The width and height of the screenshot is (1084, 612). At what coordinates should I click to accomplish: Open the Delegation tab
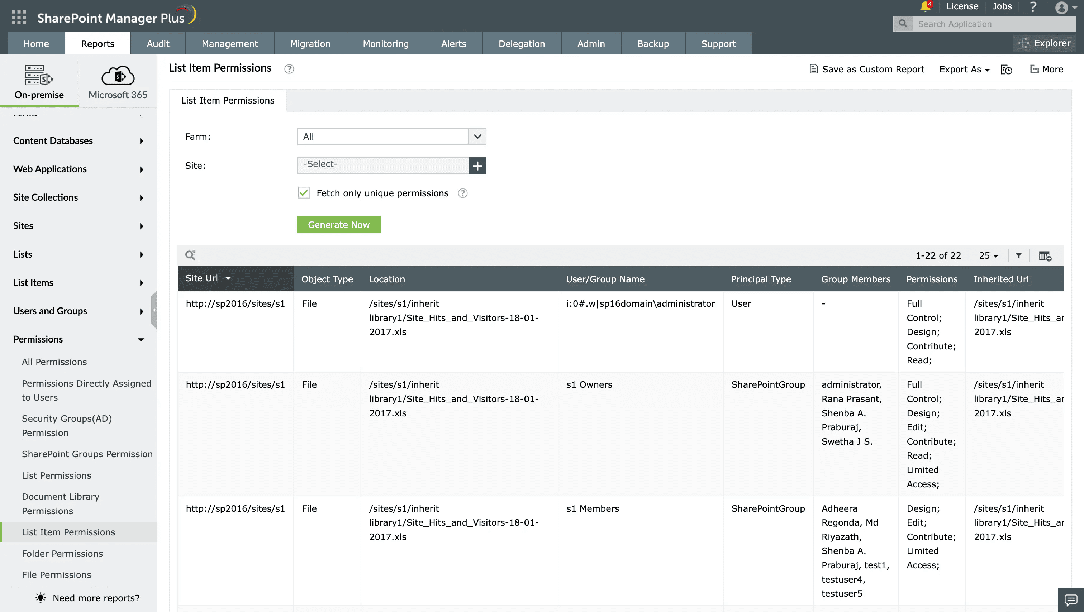(x=521, y=44)
